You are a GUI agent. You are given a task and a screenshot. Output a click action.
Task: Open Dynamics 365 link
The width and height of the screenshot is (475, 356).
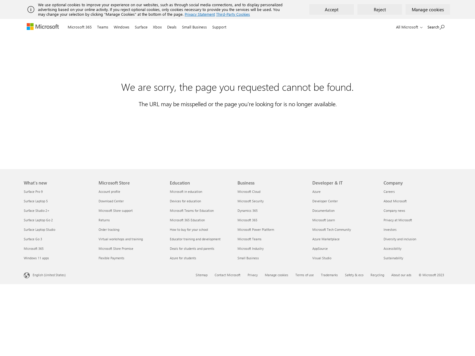click(248, 211)
